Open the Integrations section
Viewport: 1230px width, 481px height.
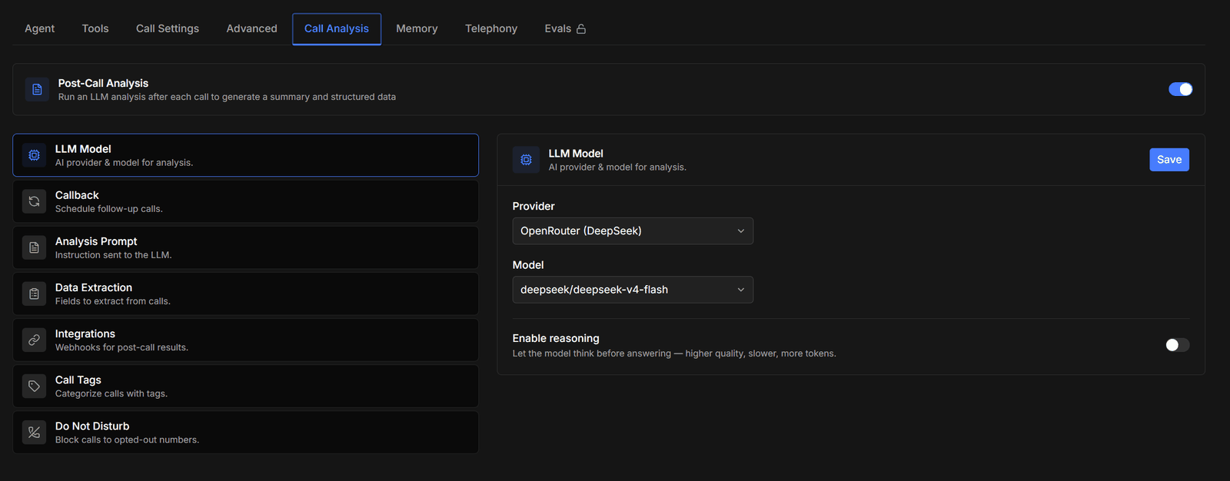(245, 340)
